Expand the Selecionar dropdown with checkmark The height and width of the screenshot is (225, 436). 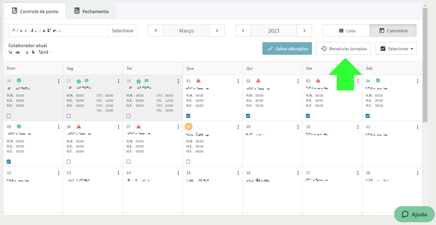396,49
